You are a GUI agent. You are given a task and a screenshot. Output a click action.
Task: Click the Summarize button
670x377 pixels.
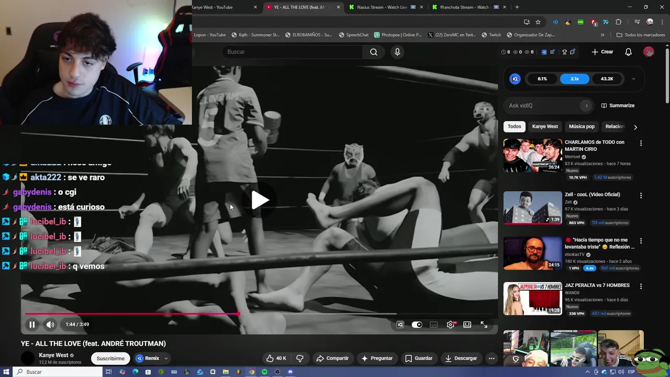[618, 106]
